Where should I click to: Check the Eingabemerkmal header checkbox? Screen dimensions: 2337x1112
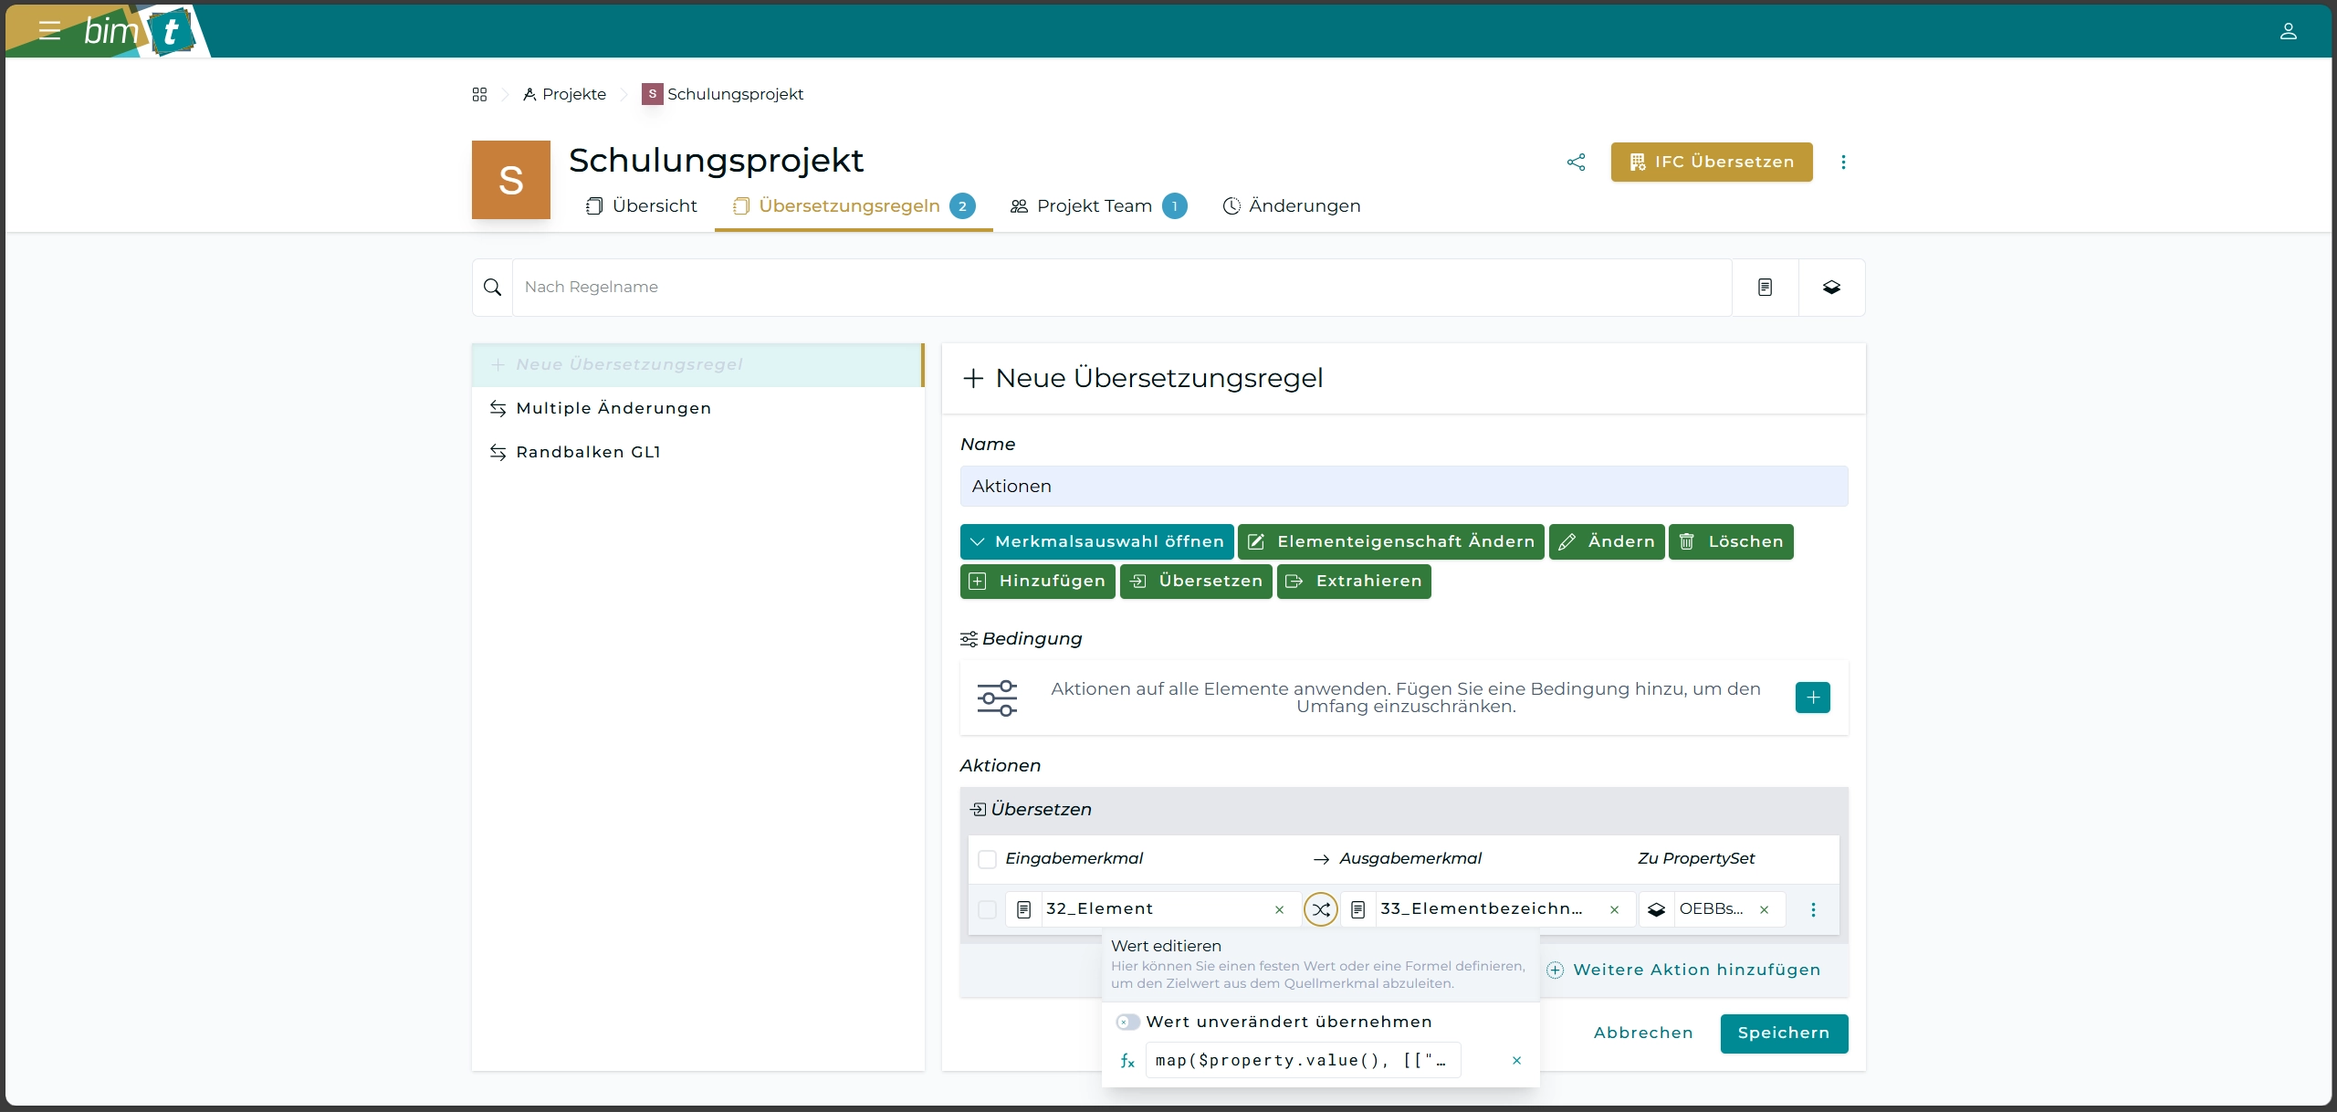[x=987, y=859]
